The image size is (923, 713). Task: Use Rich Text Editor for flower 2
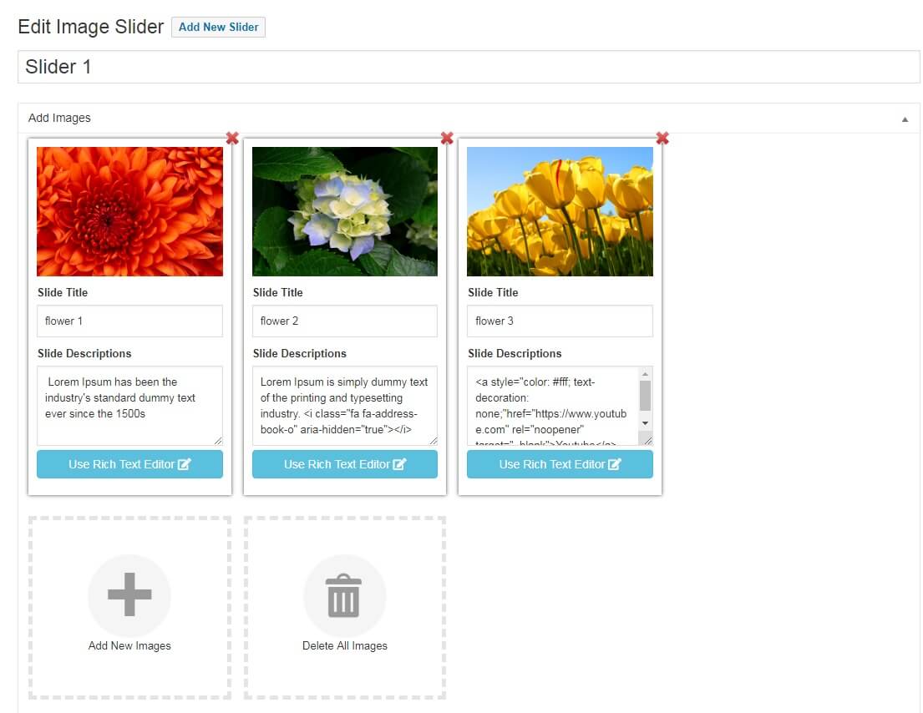pyautogui.click(x=344, y=464)
